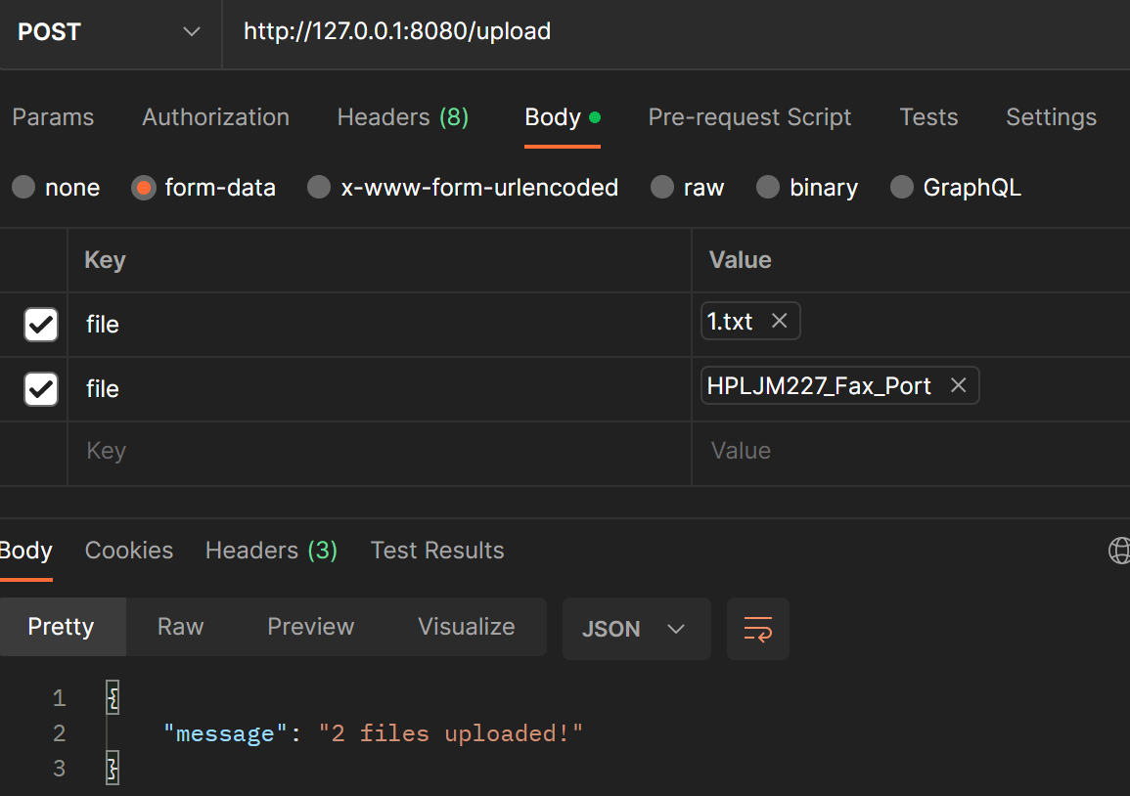
Task: Uncheck the second file row checkbox
Action: pyautogui.click(x=41, y=389)
